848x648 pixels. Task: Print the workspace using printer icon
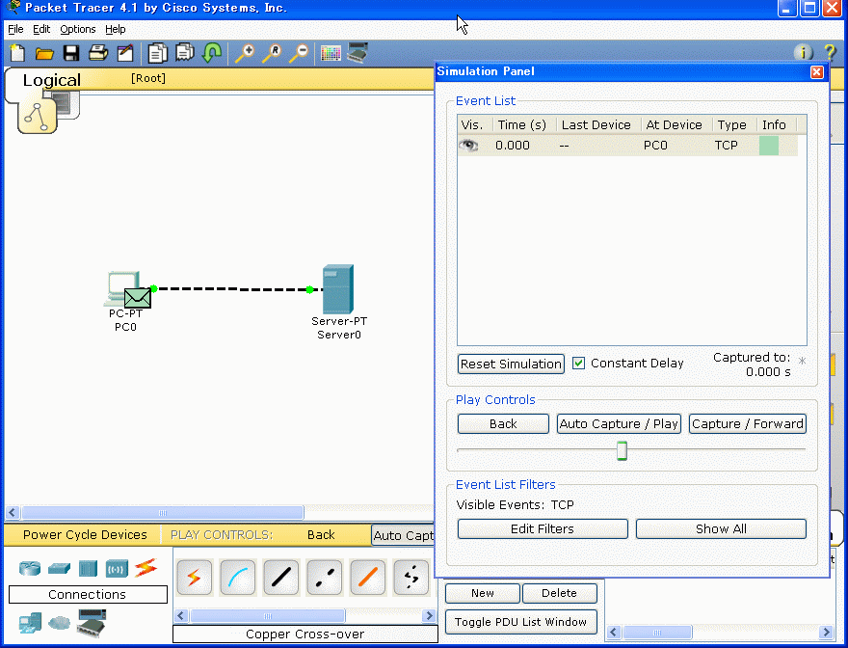[x=98, y=53]
